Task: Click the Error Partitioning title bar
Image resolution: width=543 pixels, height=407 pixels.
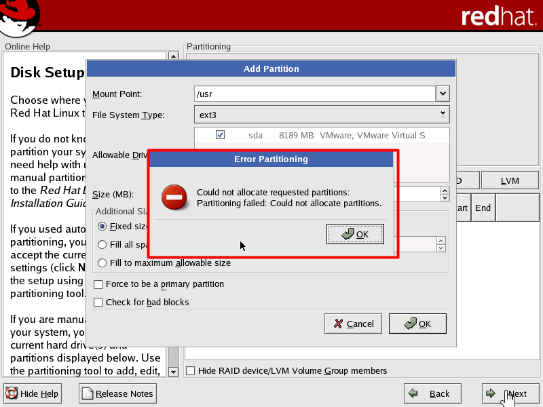Action: tap(271, 159)
